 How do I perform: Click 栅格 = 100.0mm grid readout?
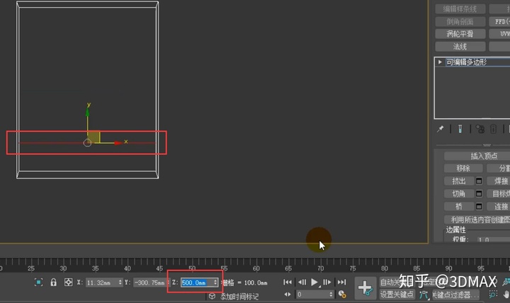point(244,283)
